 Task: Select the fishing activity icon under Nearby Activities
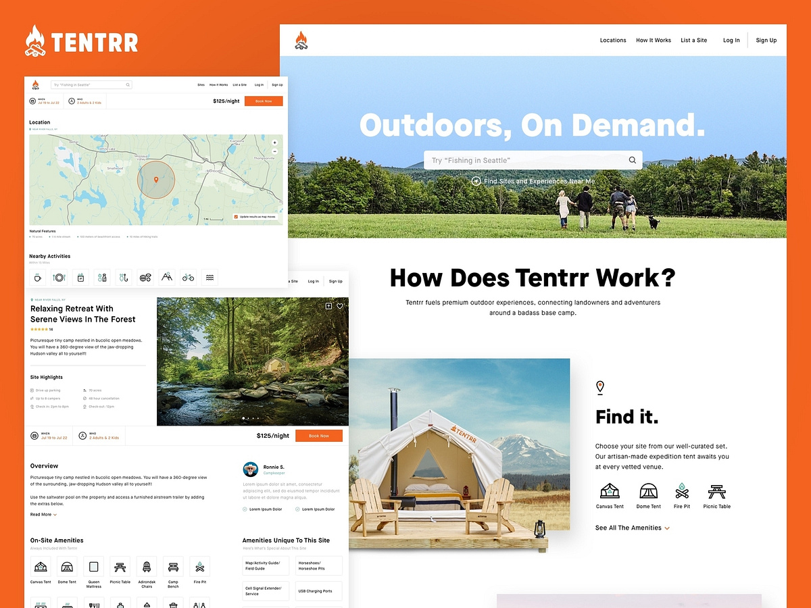point(123,277)
